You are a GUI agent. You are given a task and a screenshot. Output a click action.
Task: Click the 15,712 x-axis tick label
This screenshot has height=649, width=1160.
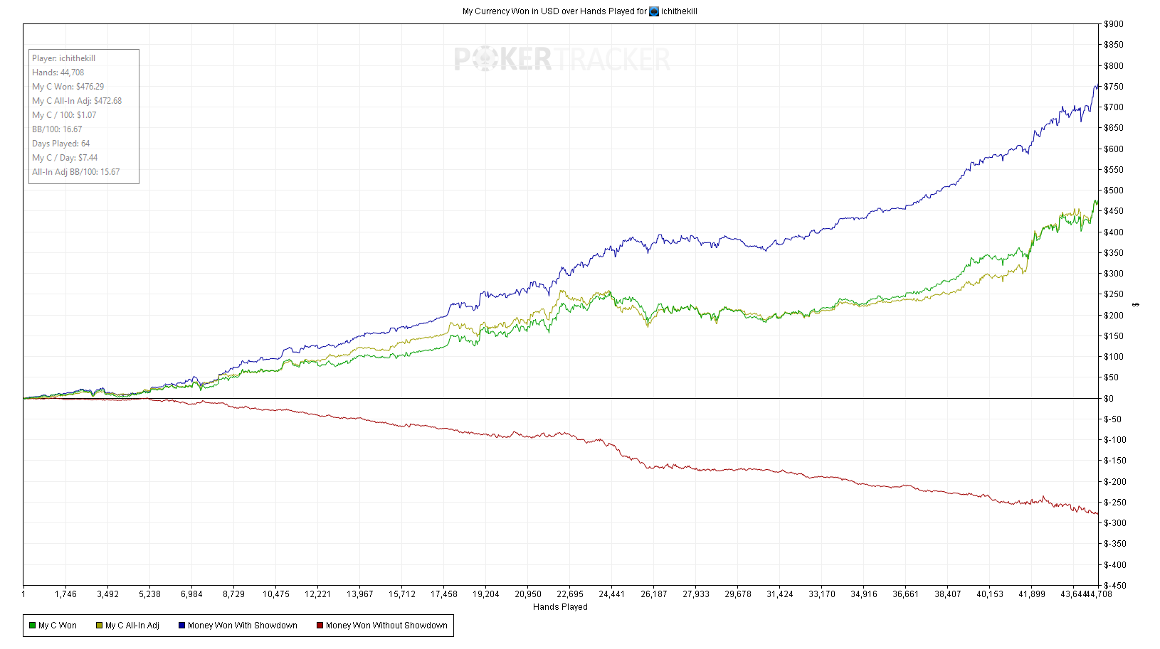[402, 594]
